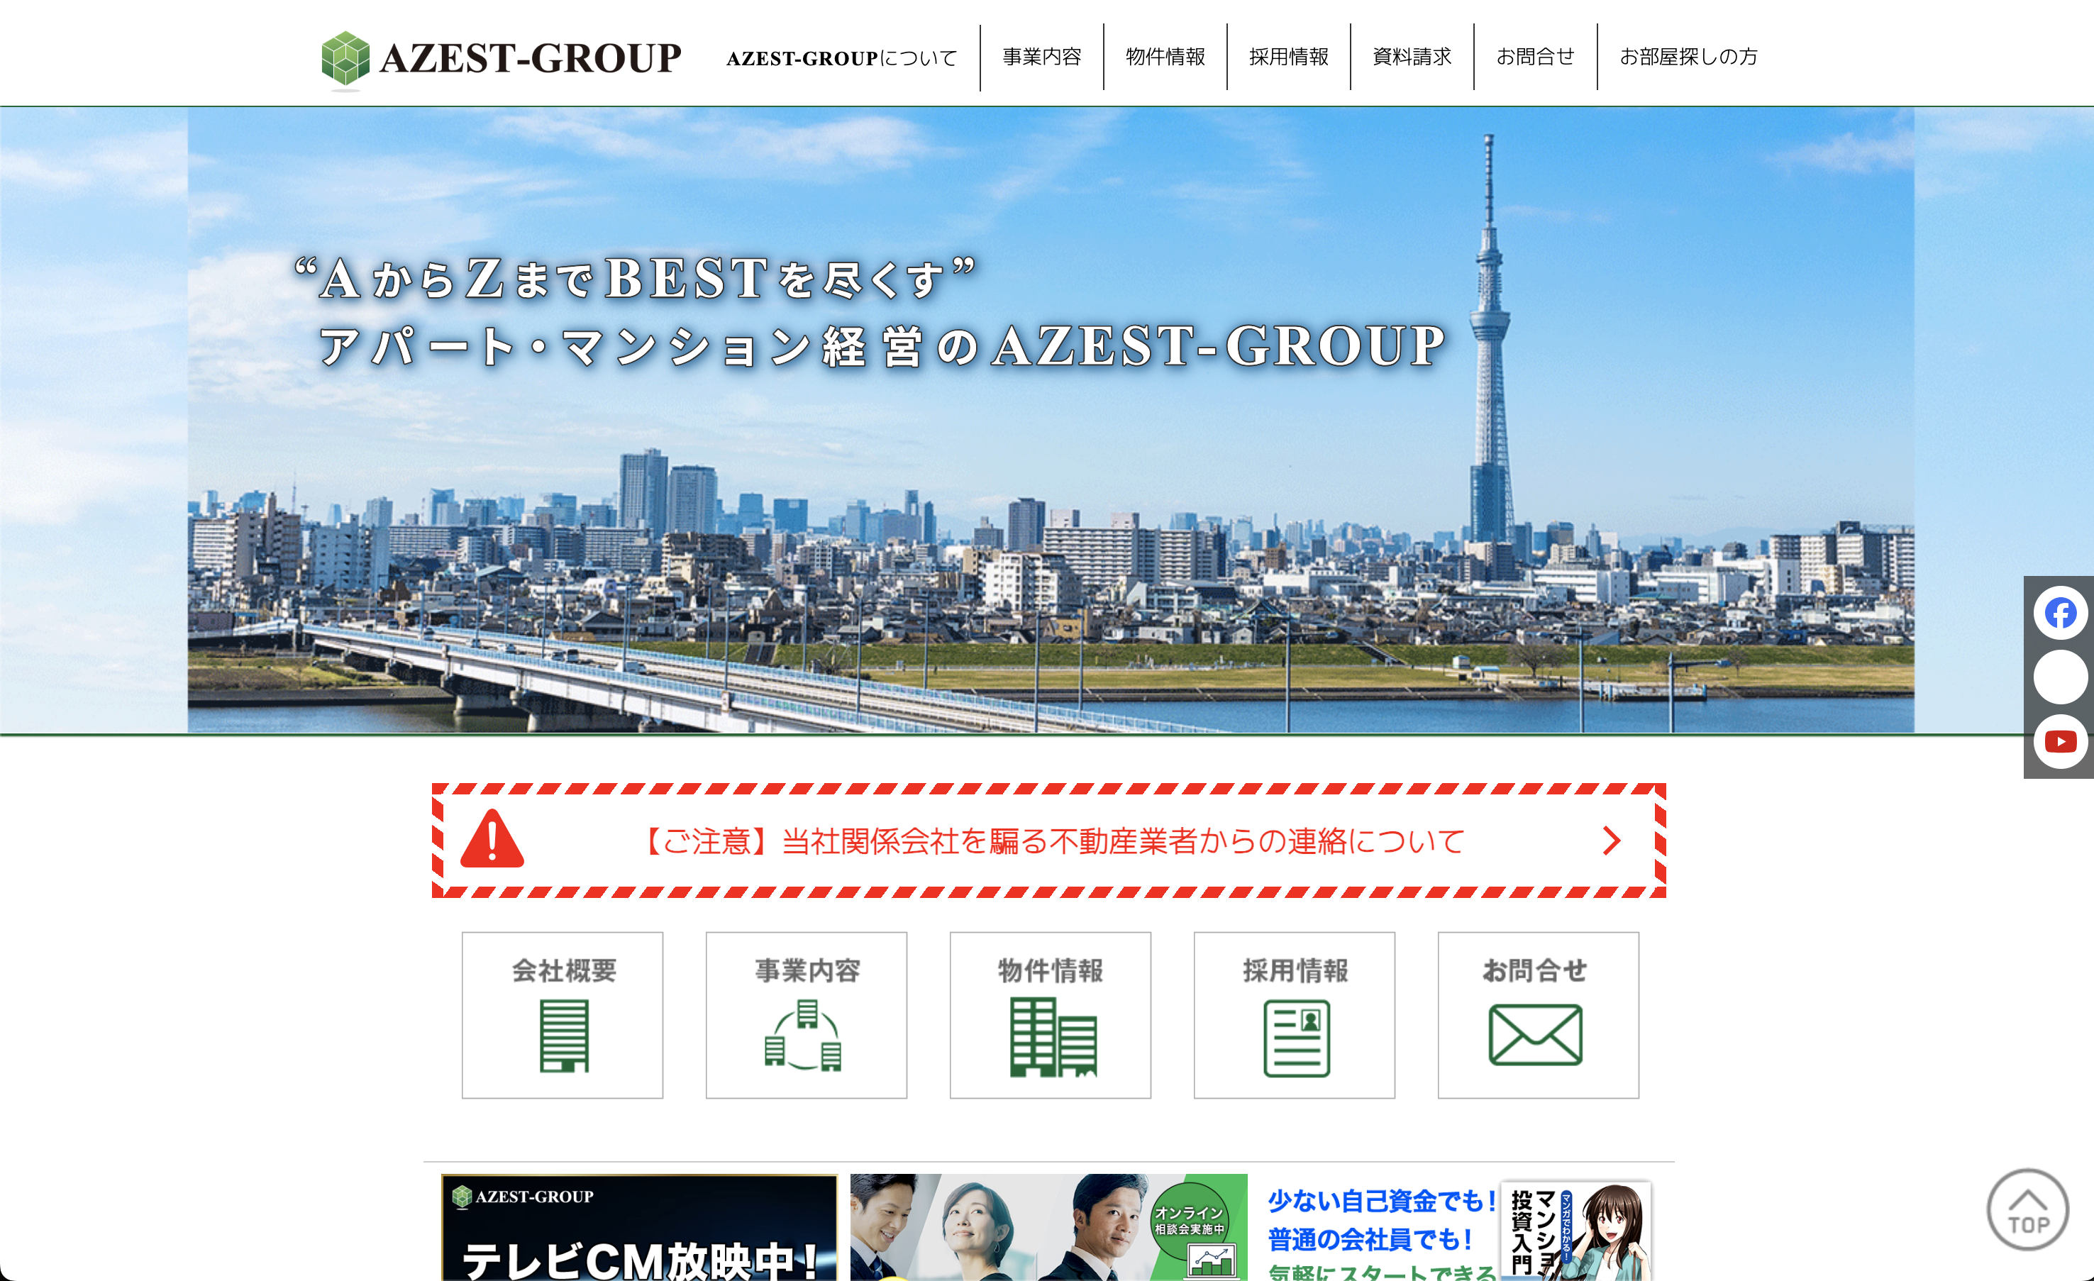Open the YouTube icon in side panel
Viewport: 2094px width, 1281px height.
[x=2059, y=741]
